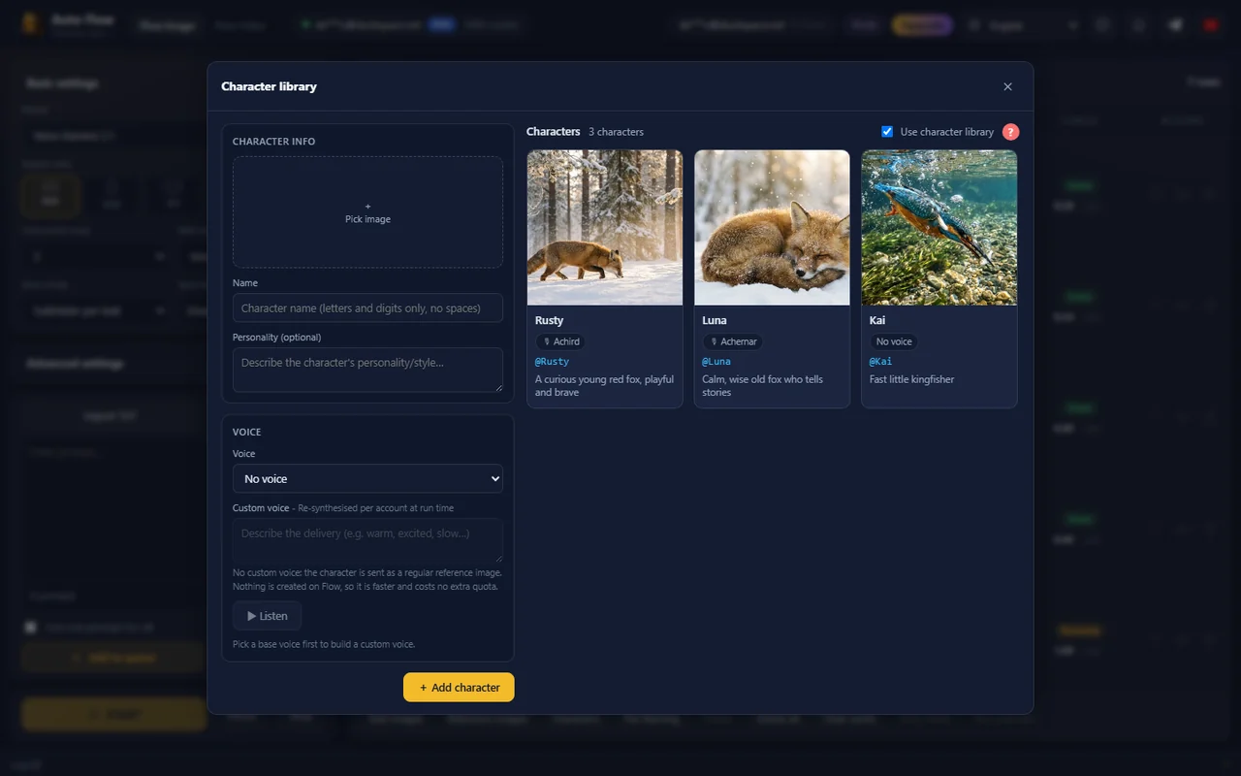This screenshot has height=776, width=1241.
Task: Select the Luna sleeping fox thumbnail
Action: coord(772,227)
